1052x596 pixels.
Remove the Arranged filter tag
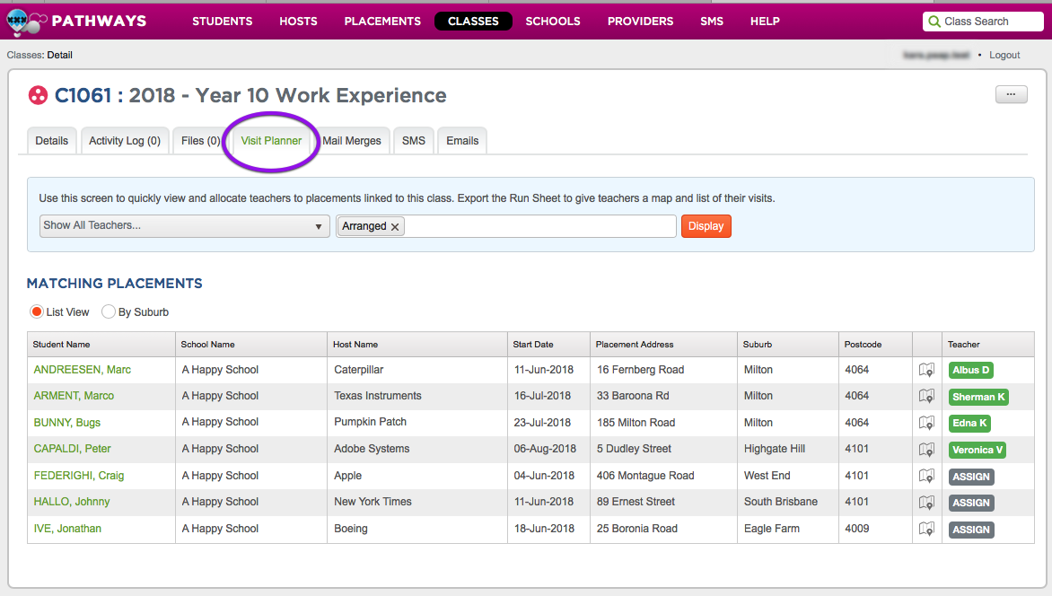(x=394, y=226)
